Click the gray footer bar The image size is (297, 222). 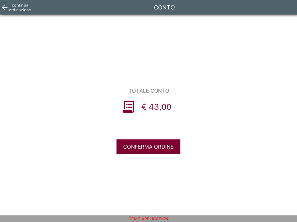click(x=148, y=219)
